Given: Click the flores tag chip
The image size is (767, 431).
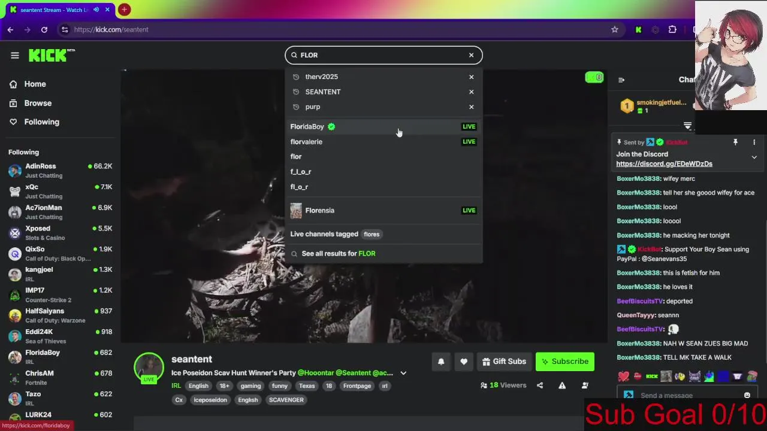Looking at the screenshot, I should (372, 234).
